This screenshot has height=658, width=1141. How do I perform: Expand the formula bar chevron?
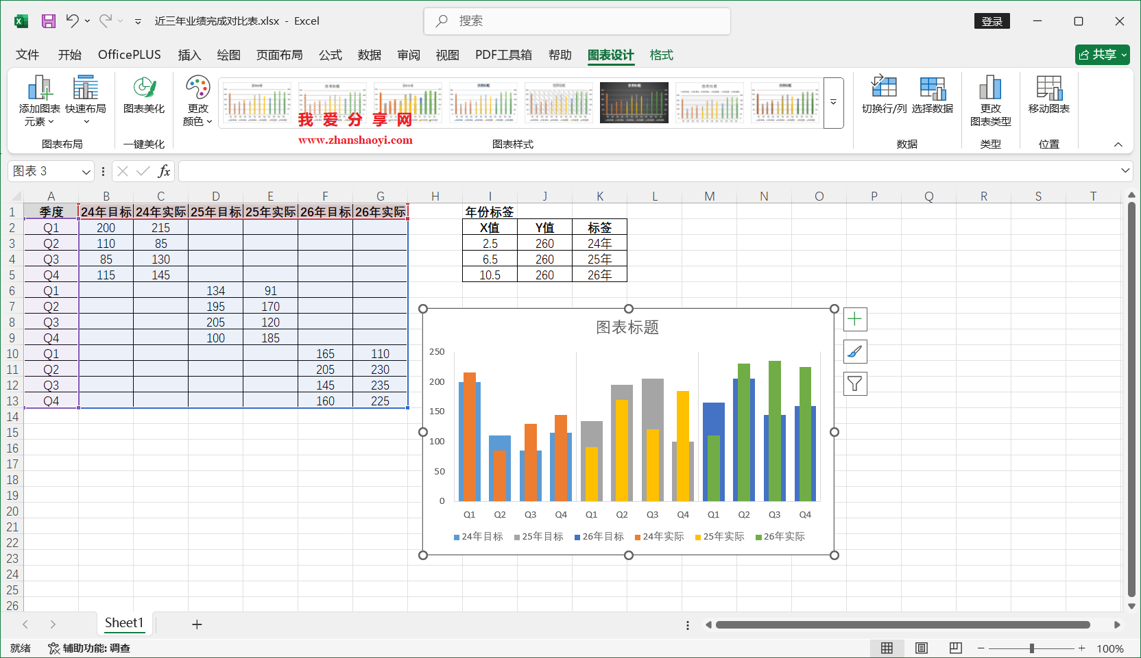click(x=1125, y=170)
